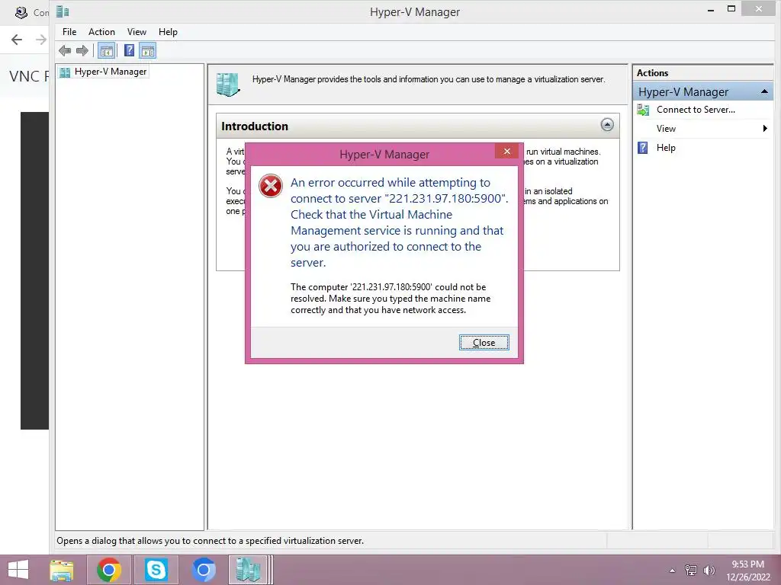Click the red error icon in dialog
The height and width of the screenshot is (585, 781).
(x=271, y=186)
